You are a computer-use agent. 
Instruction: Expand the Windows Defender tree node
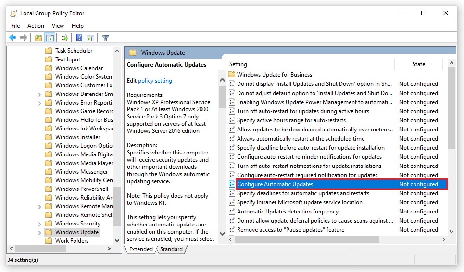[x=39, y=95]
